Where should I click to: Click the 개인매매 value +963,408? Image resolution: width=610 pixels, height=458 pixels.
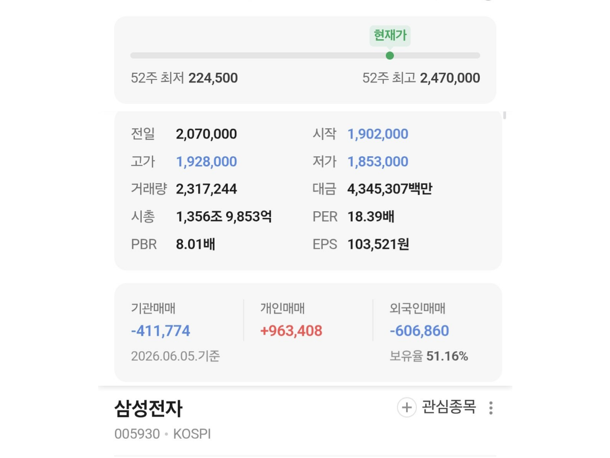tap(291, 331)
